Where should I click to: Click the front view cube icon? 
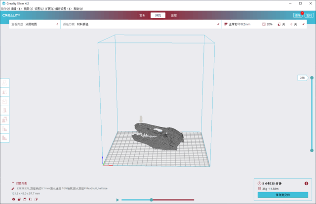tap(19, 200)
